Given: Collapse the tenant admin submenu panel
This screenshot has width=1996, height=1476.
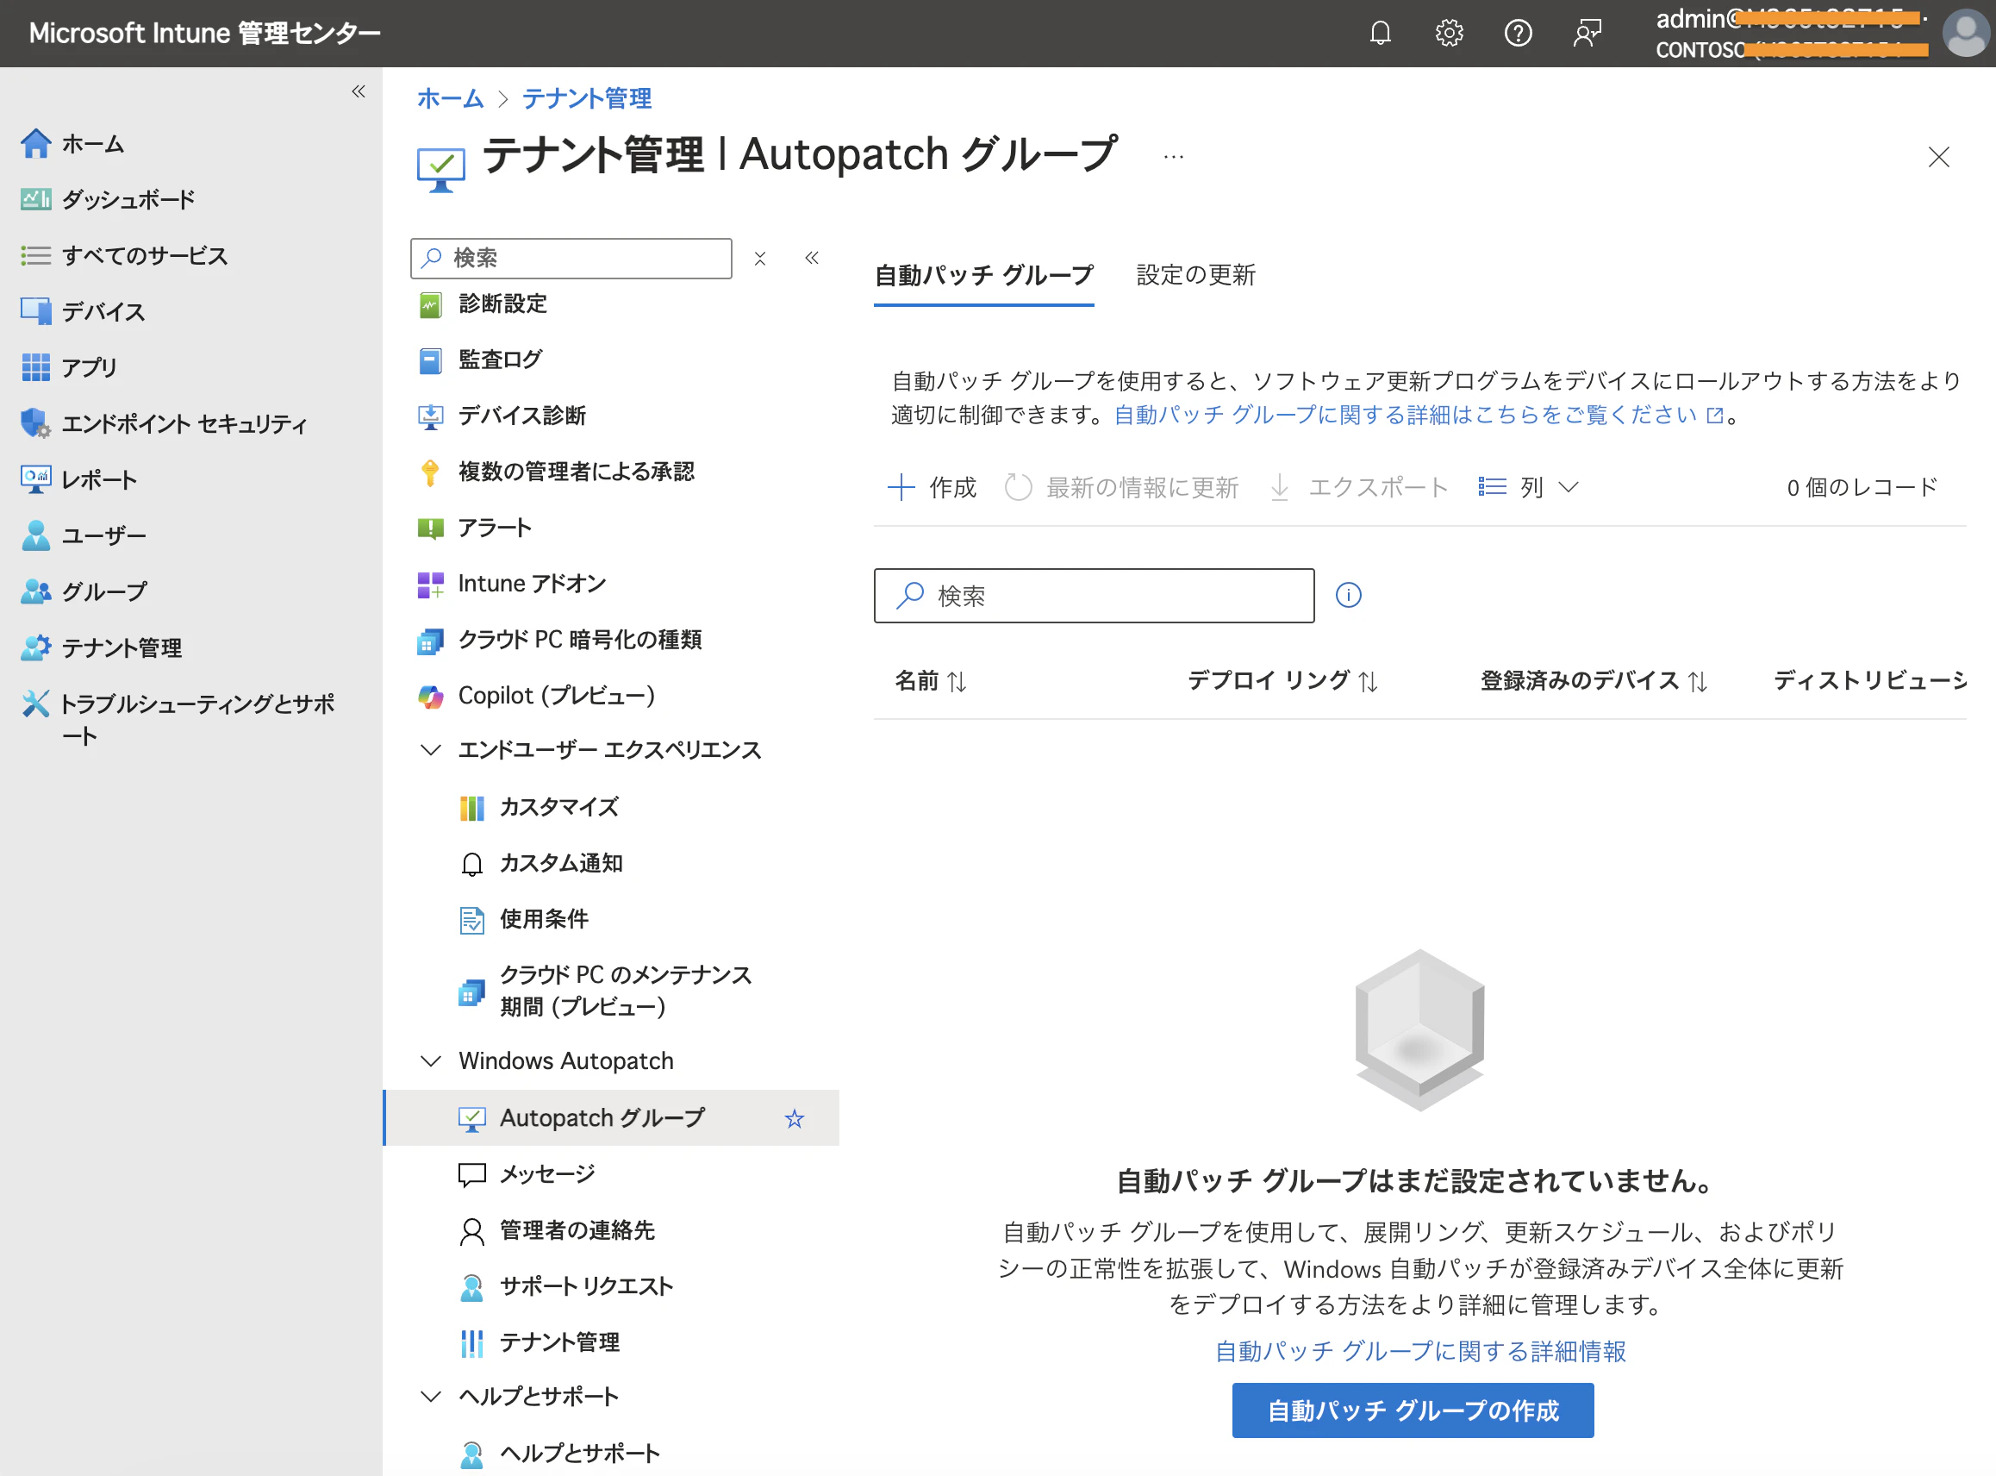Looking at the screenshot, I should pyautogui.click(x=812, y=258).
